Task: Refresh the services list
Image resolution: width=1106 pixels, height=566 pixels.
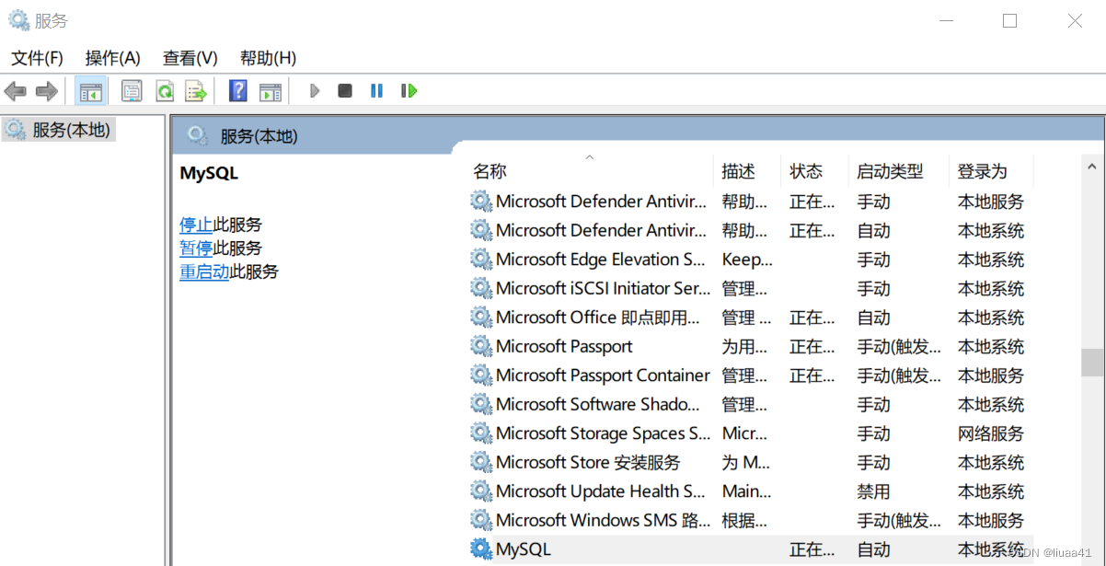Action: [x=166, y=90]
